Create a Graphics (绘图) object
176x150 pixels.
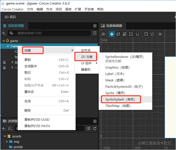coord(125,67)
